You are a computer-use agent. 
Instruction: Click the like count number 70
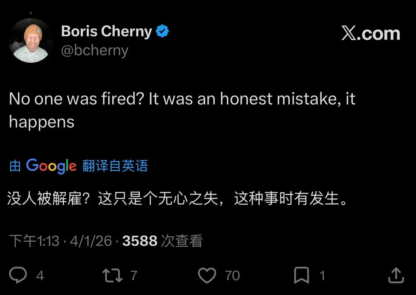tap(232, 276)
